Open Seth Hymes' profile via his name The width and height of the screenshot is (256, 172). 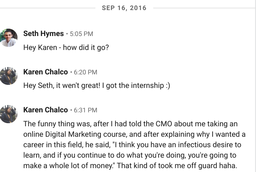click(43, 34)
